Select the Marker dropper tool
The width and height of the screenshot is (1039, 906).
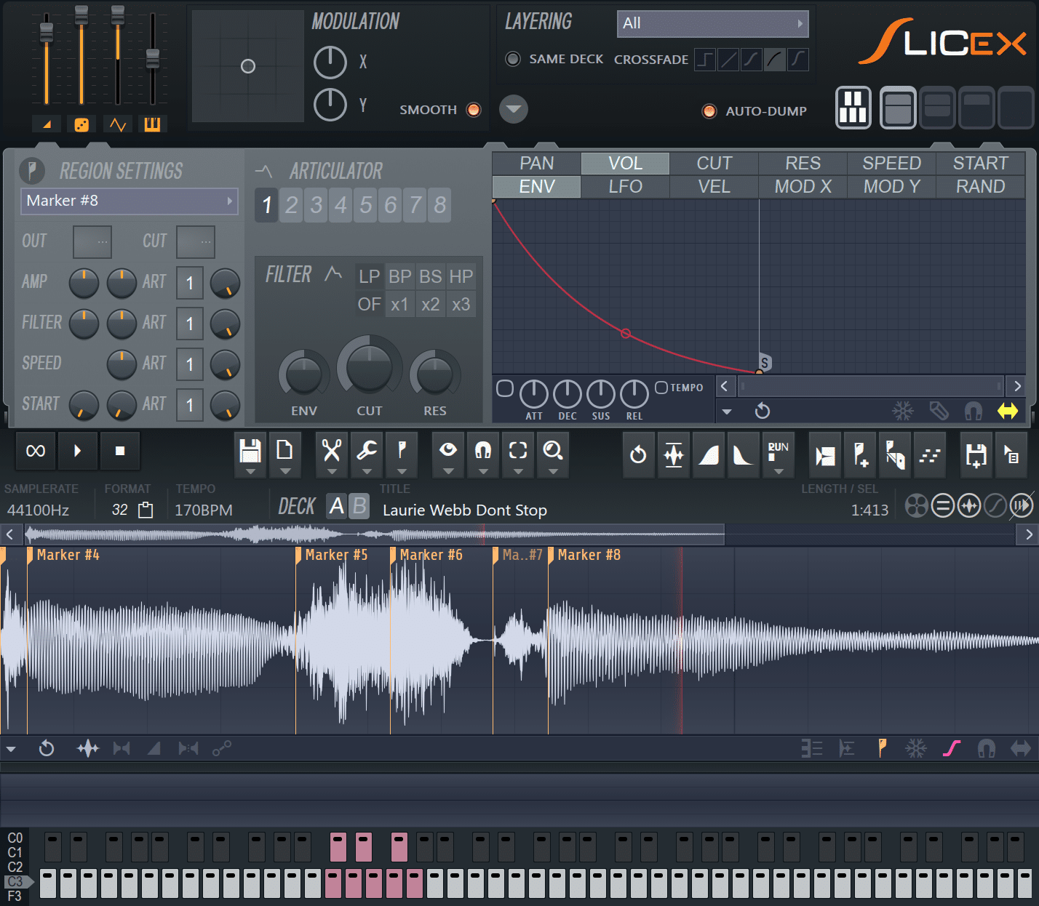pyautogui.click(x=402, y=451)
